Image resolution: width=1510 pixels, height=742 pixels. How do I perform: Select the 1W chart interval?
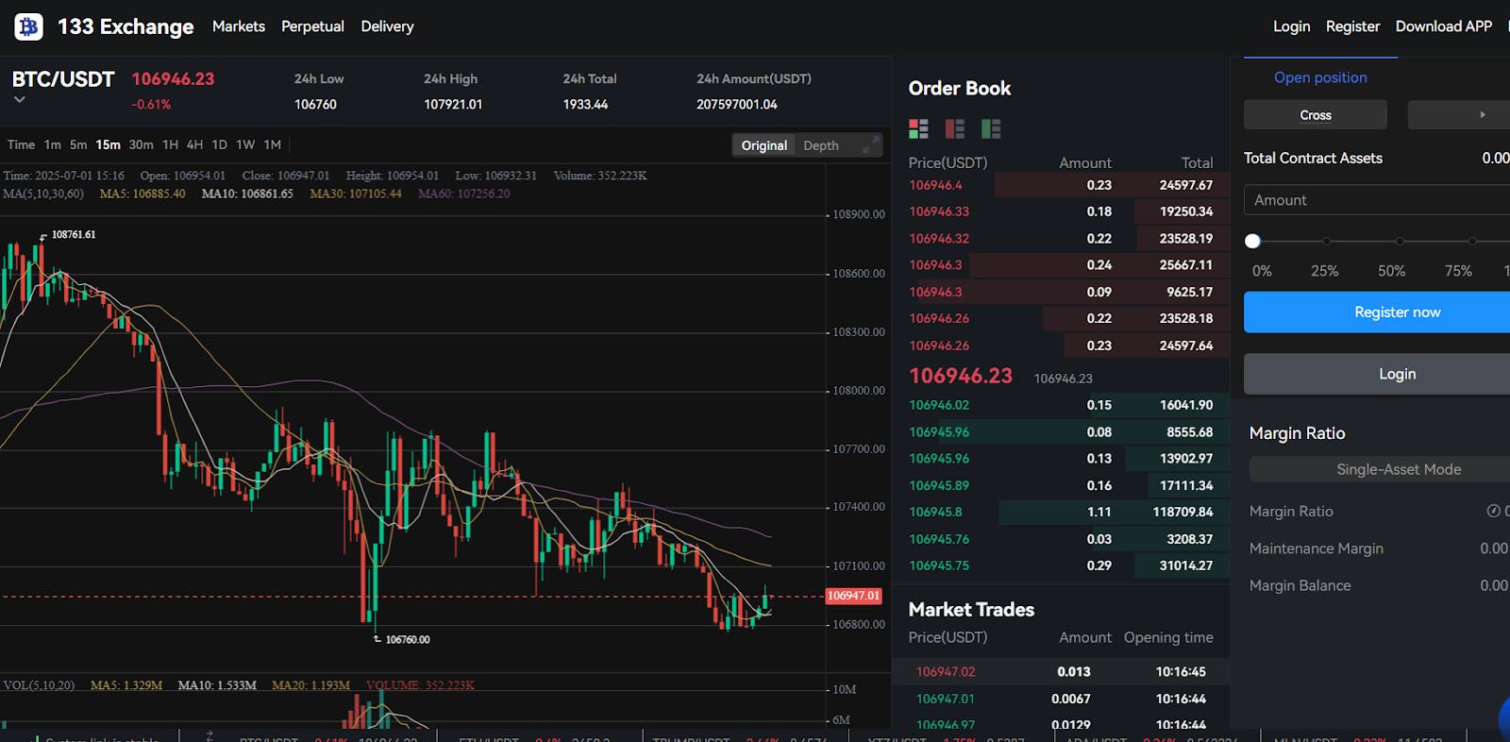coord(245,144)
